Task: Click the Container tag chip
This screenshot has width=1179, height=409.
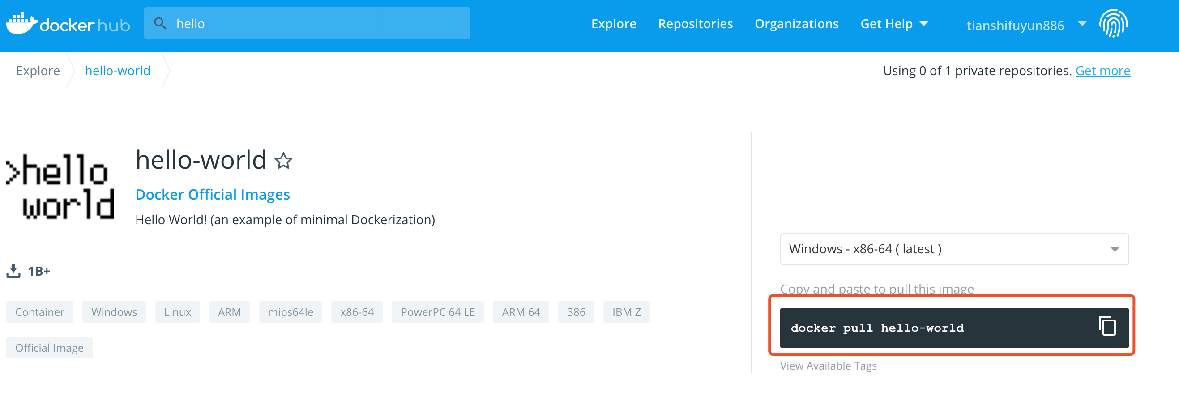Action: coord(40,312)
